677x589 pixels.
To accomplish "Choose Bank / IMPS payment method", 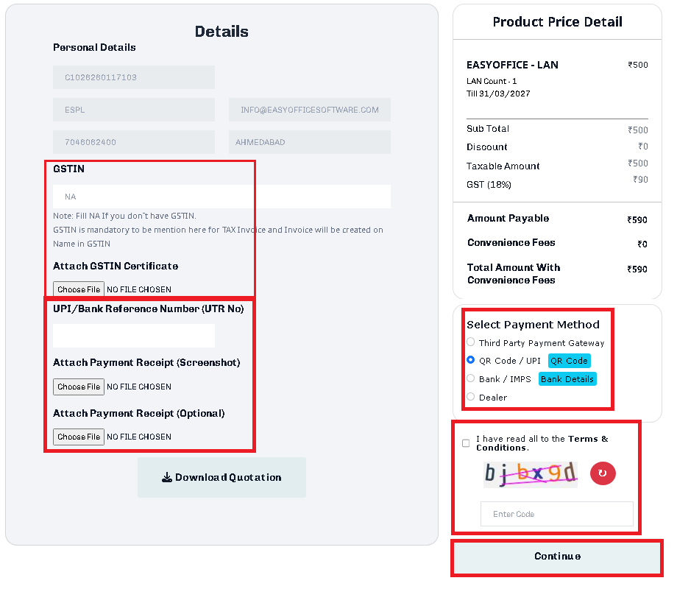I will tap(471, 378).
